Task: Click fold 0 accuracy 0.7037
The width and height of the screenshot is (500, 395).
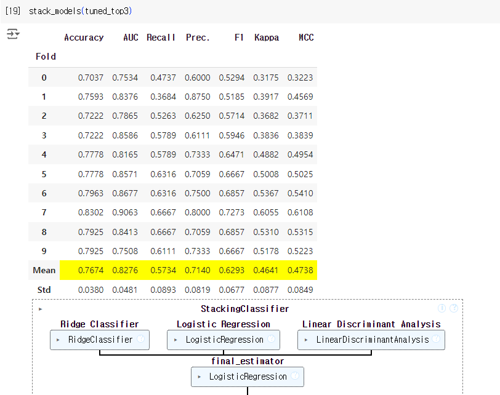Action: [x=91, y=78]
